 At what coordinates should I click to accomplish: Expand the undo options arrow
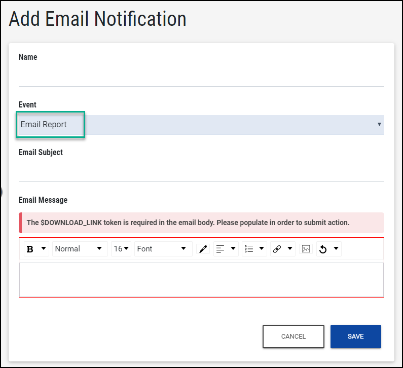point(336,248)
